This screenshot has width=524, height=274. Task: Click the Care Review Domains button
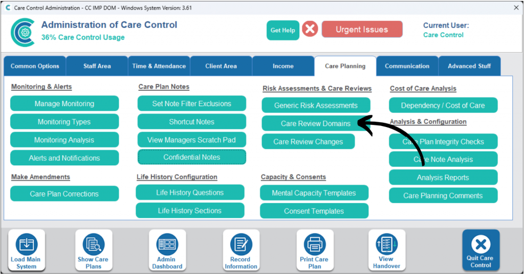(316, 123)
